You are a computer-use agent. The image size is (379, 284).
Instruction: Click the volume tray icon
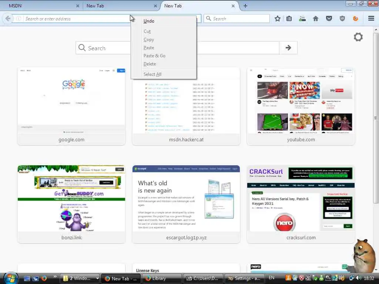coord(359,278)
